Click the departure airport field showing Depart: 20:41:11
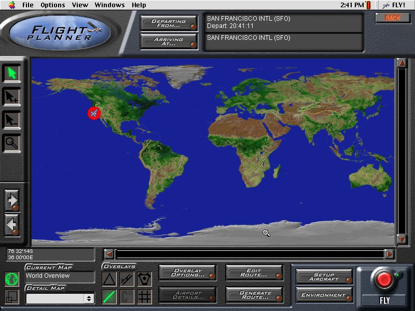Image resolution: width=415 pixels, height=311 pixels. [x=283, y=22]
